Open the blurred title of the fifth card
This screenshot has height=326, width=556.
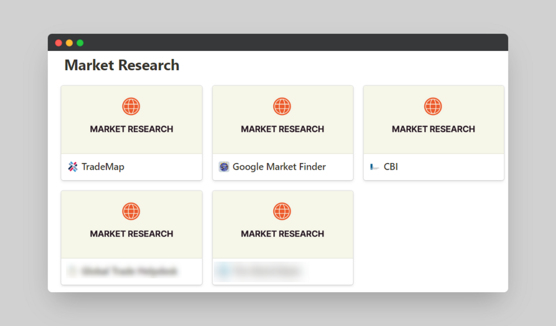point(266,271)
